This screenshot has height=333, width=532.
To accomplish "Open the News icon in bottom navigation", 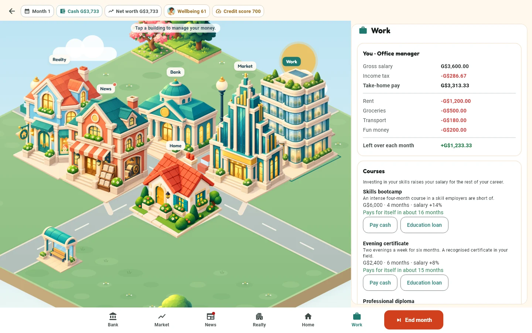I will coord(211,316).
